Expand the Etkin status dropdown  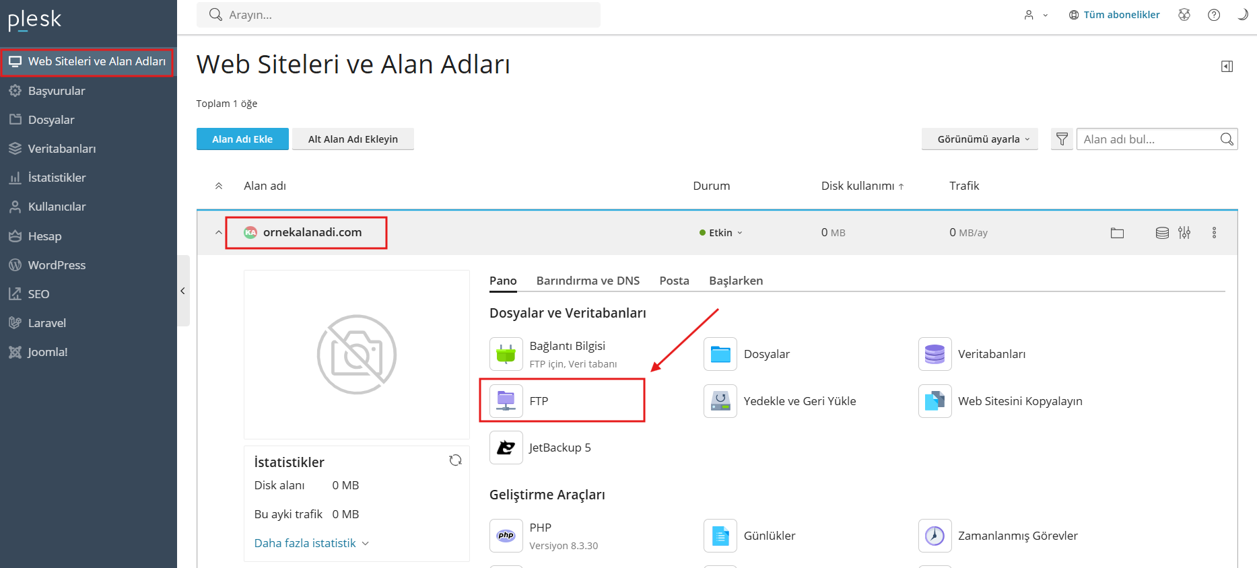click(x=721, y=233)
